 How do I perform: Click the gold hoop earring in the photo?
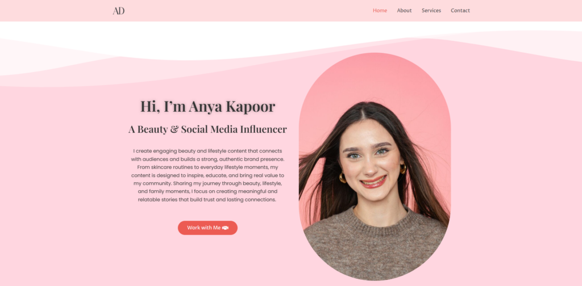[343, 178]
